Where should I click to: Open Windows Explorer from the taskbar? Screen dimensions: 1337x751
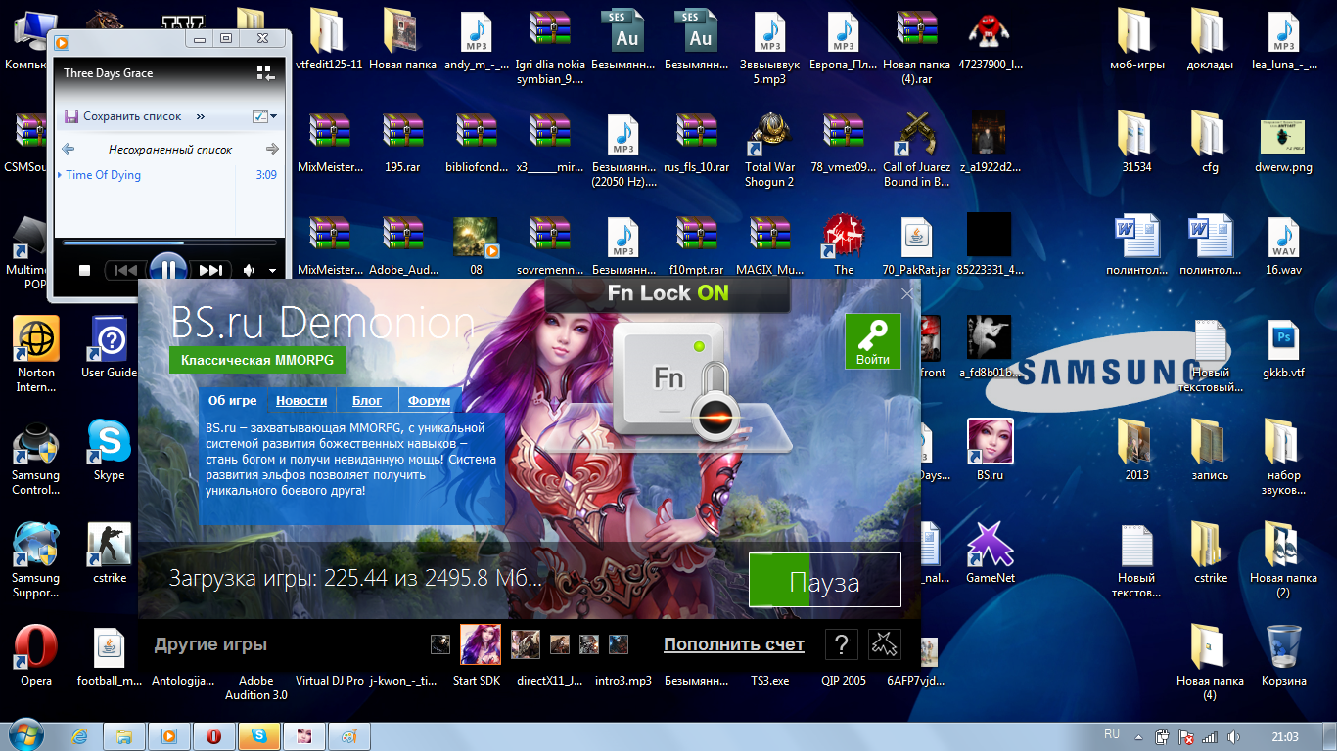(x=124, y=736)
